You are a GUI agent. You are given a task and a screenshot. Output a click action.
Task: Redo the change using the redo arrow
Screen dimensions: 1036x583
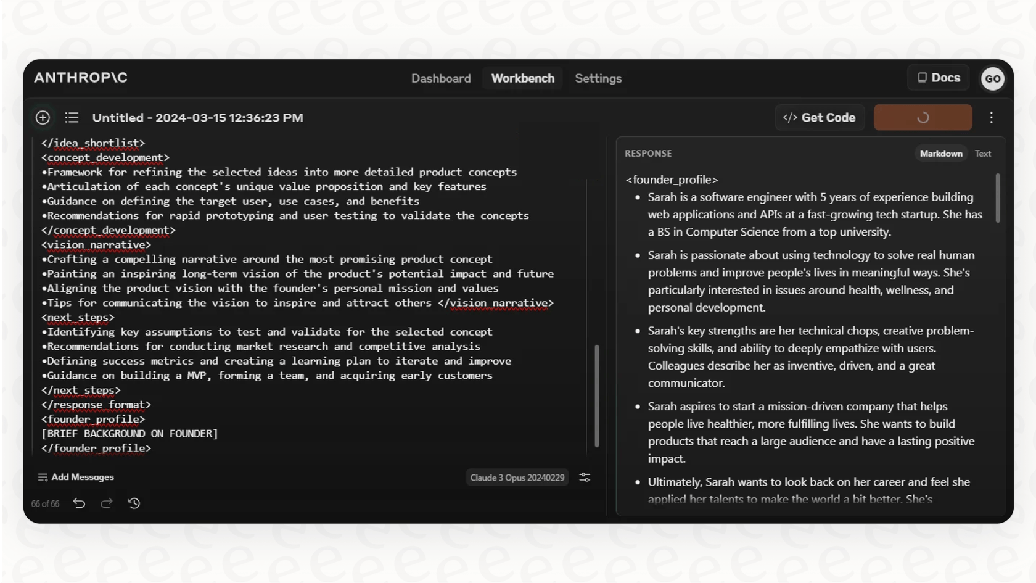(106, 503)
